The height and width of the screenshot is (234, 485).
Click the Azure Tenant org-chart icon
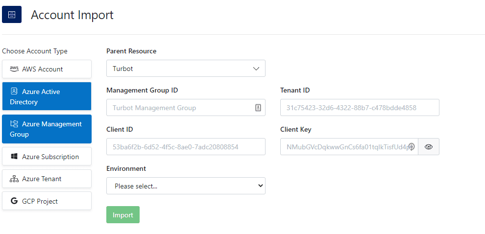click(14, 179)
